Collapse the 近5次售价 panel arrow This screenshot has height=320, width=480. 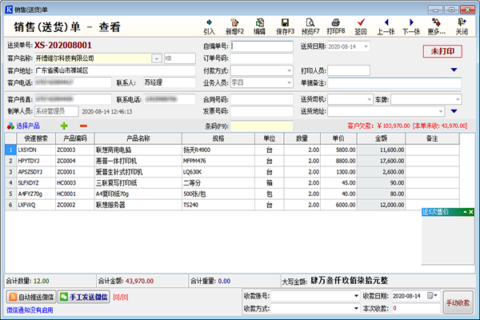[x=465, y=212]
